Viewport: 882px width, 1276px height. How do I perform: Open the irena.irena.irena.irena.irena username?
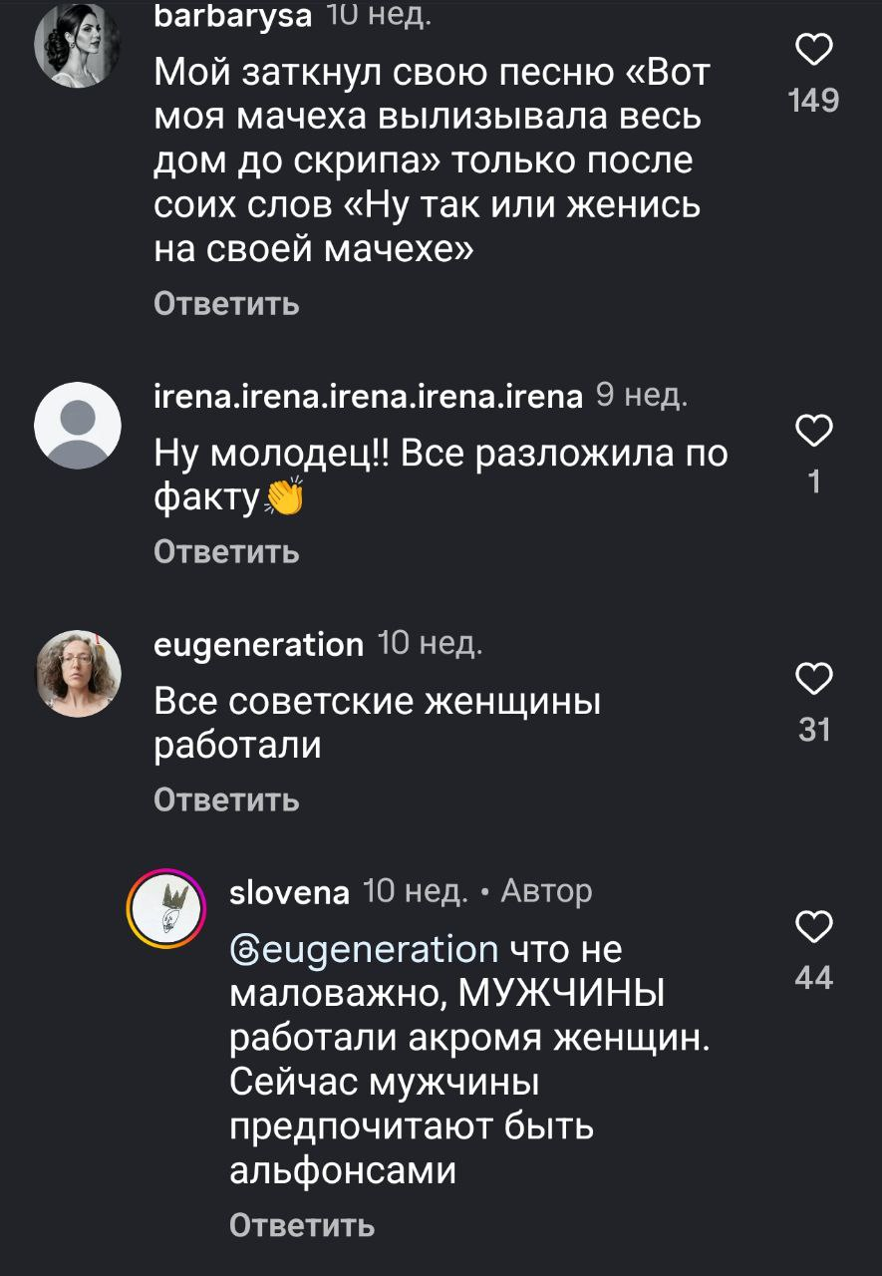click(x=368, y=397)
